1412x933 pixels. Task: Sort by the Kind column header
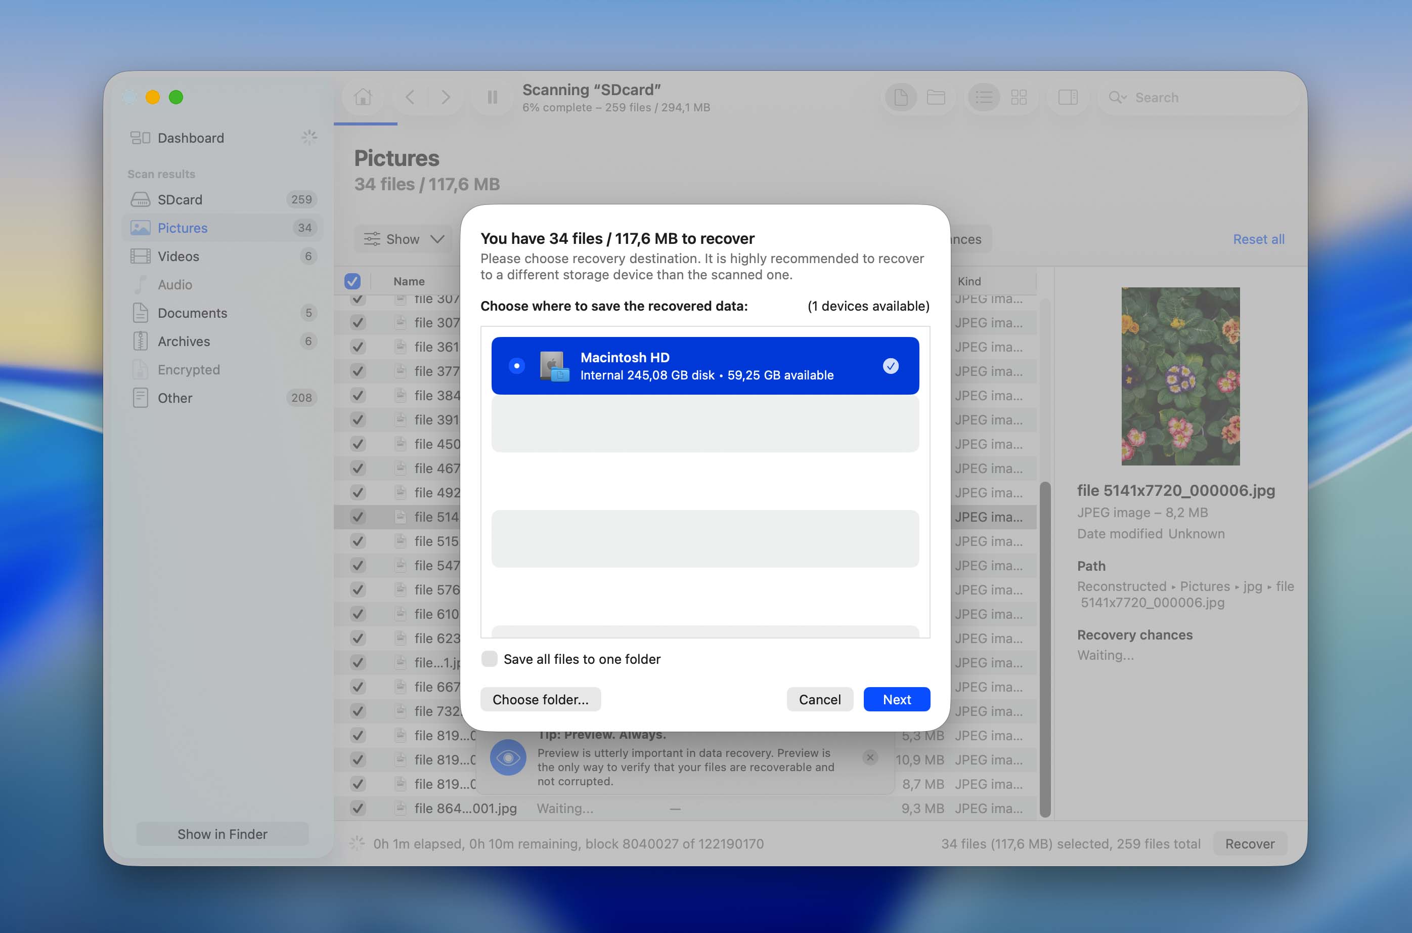coord(969,281)
